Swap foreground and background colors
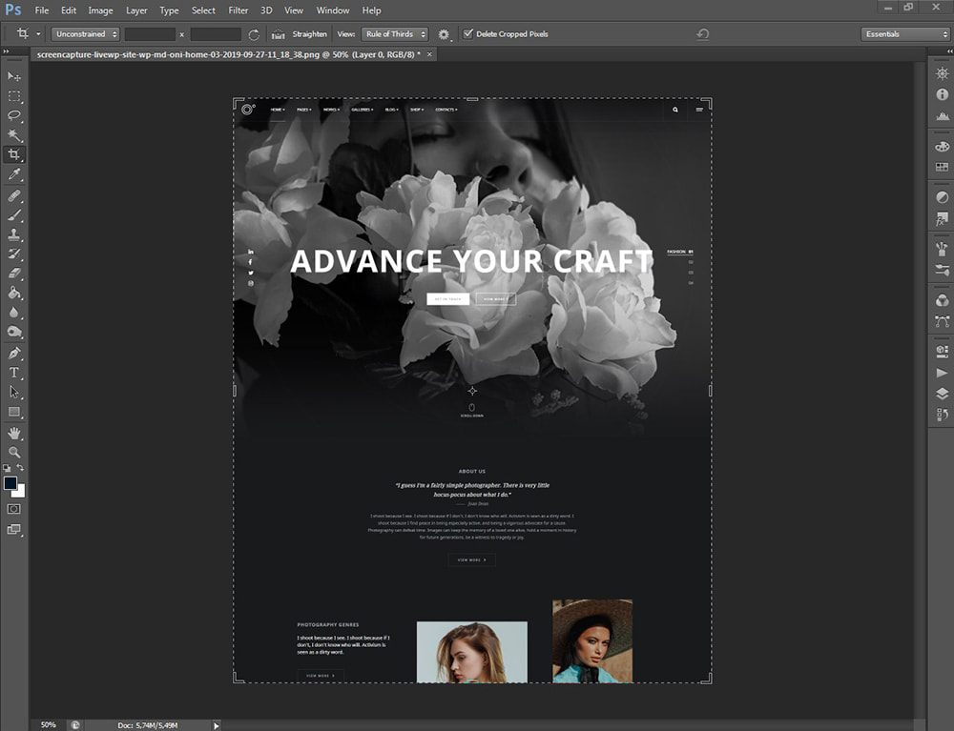Image resolution: width=954 pixels, height=731 pixels. (20, 468)
